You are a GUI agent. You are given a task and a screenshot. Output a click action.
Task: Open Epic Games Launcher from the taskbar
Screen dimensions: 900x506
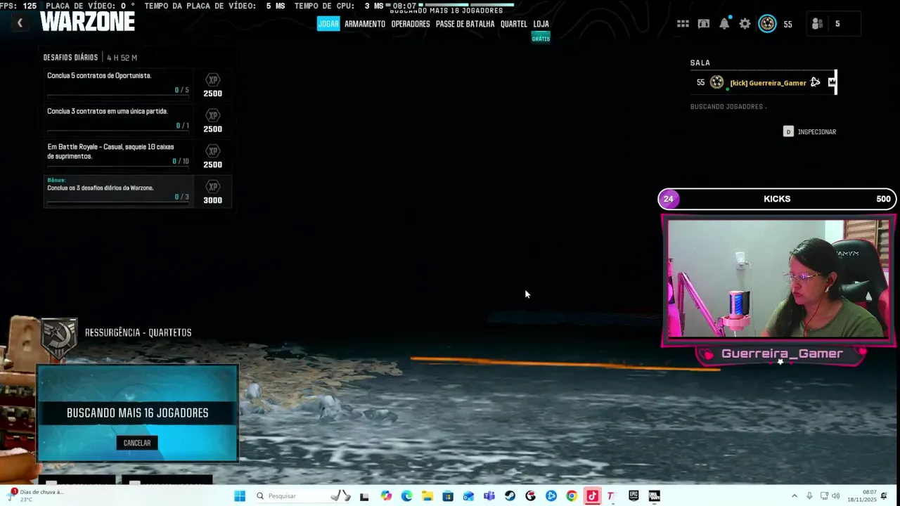634,496
